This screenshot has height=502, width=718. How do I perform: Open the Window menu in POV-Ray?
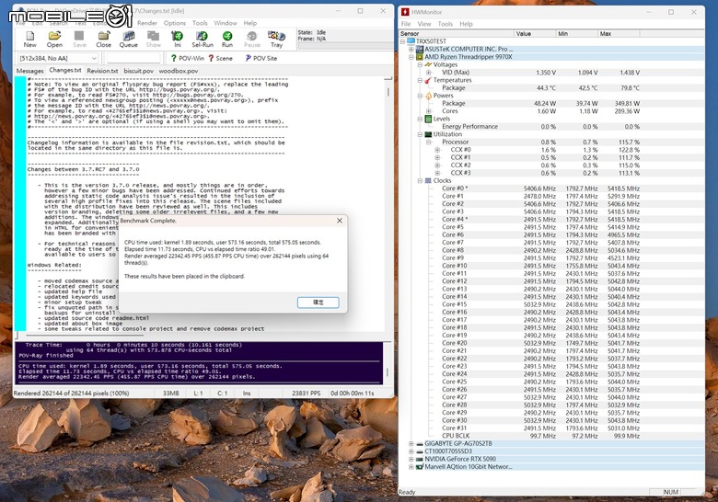tap(226, 23)
